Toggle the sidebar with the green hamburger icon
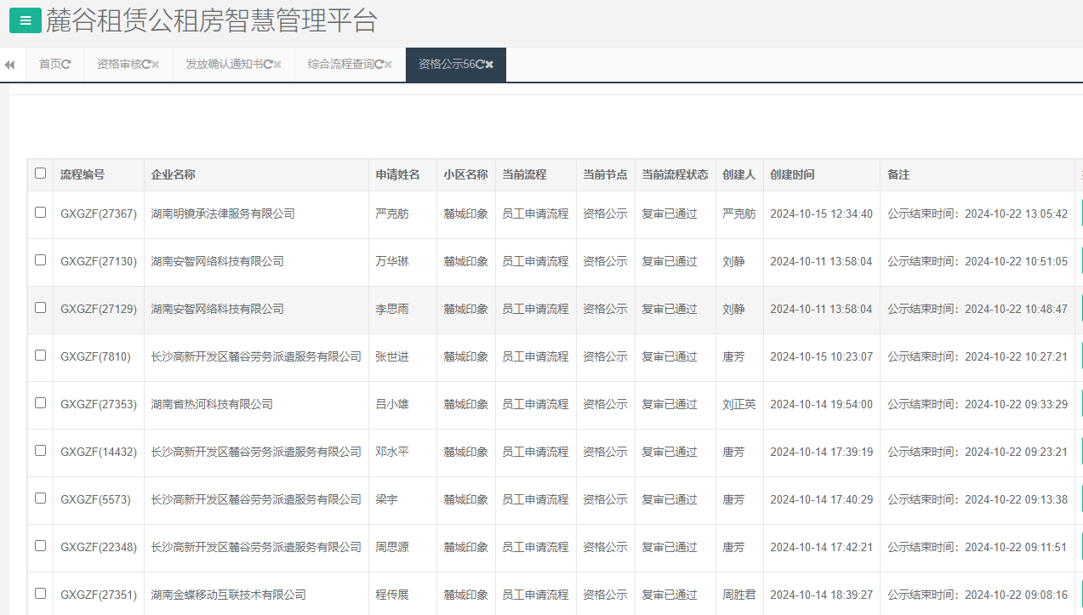This screenshot has height=615, width=1083. (x=24, y=20)
